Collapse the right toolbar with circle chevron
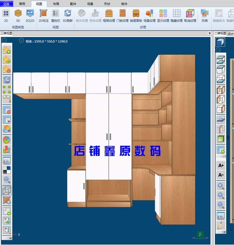 (x=218, y=50)
